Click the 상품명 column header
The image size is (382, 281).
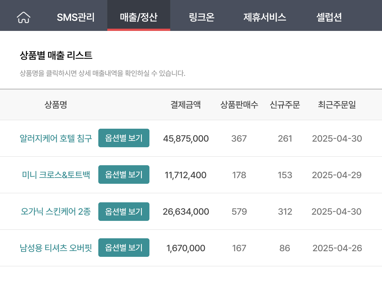pyautogui.click(x=55, y=105)
